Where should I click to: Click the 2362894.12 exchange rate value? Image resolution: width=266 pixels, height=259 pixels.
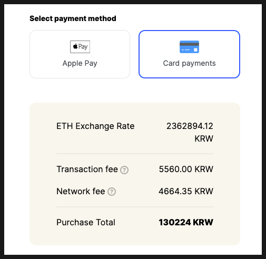190,126
